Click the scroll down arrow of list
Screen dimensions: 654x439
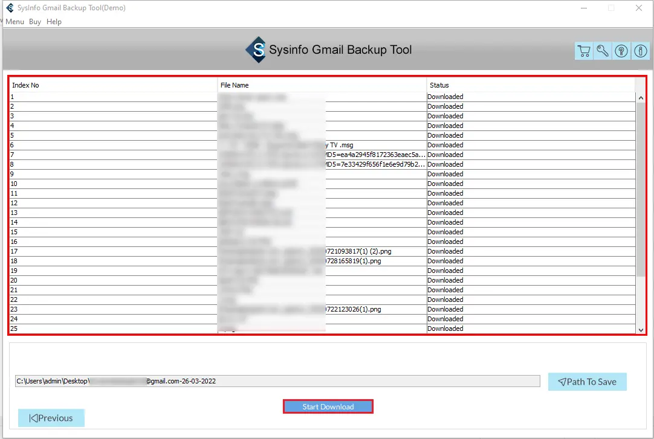point(641,330)
